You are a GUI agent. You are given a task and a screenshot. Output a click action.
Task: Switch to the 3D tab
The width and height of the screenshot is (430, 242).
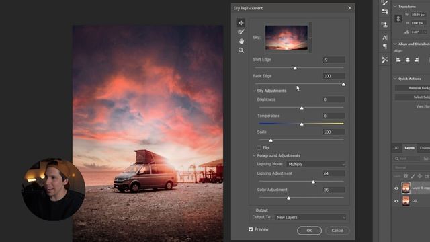[396, 148]
